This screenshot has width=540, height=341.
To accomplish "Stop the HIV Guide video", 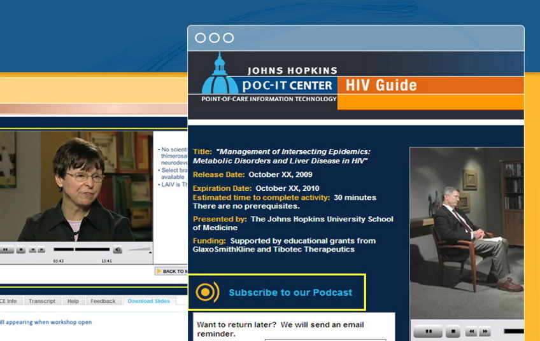I will tap(453, 331).
